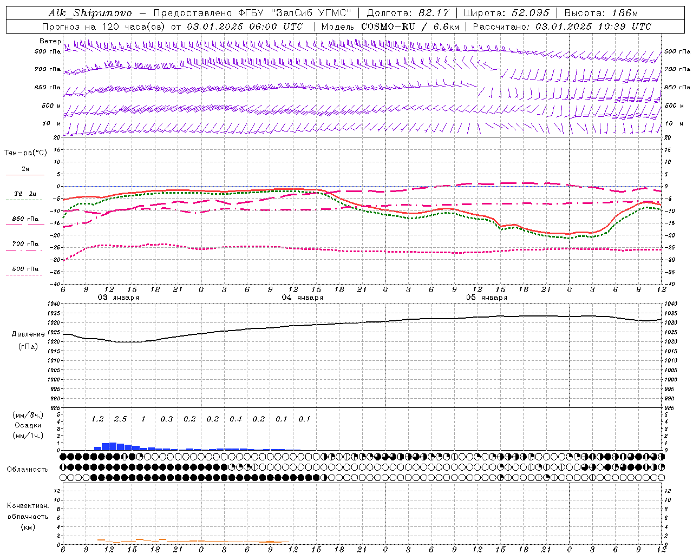Click the (мм/1ч.) precipitation unit label
This screenshot has width=693, height=554.
[28, 436]
